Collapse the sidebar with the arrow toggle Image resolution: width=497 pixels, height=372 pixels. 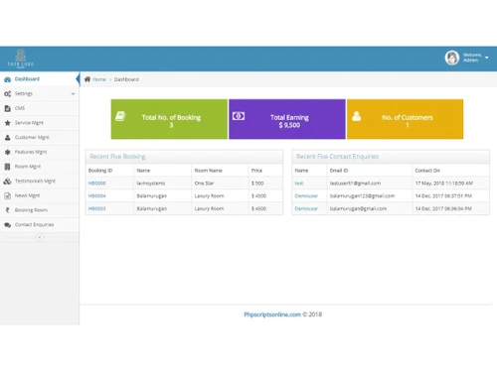point(40,237)
